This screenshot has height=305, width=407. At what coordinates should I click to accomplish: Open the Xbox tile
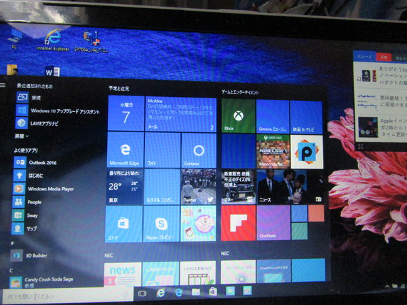pyautogui.click(x=238, y=116)
